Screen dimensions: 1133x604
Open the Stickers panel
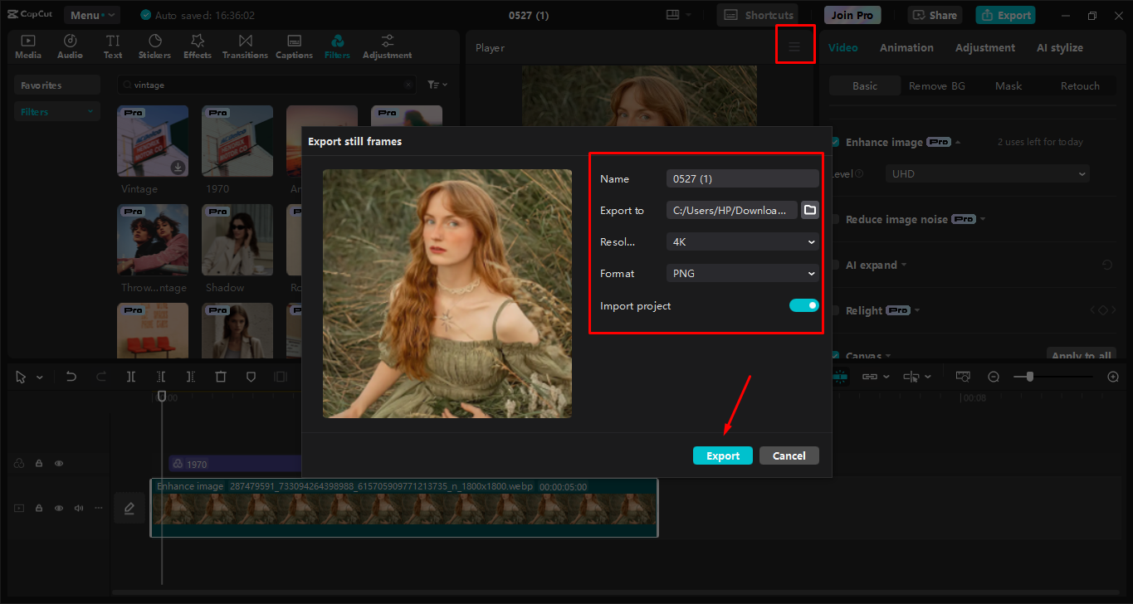[154, 46]
